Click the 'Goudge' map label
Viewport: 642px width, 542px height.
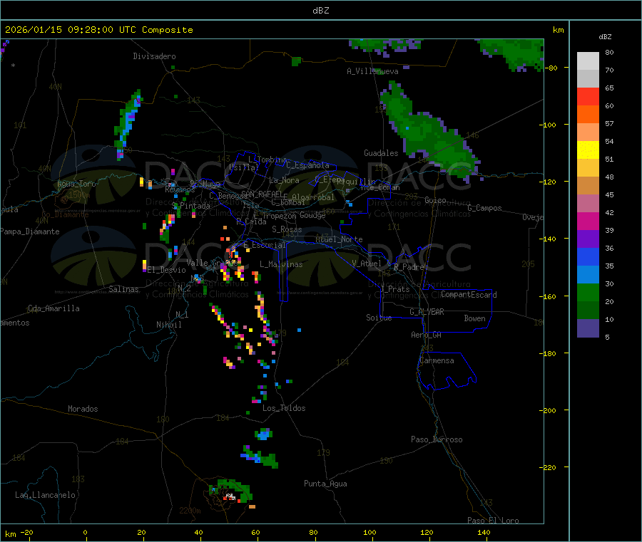click(312, 215)
